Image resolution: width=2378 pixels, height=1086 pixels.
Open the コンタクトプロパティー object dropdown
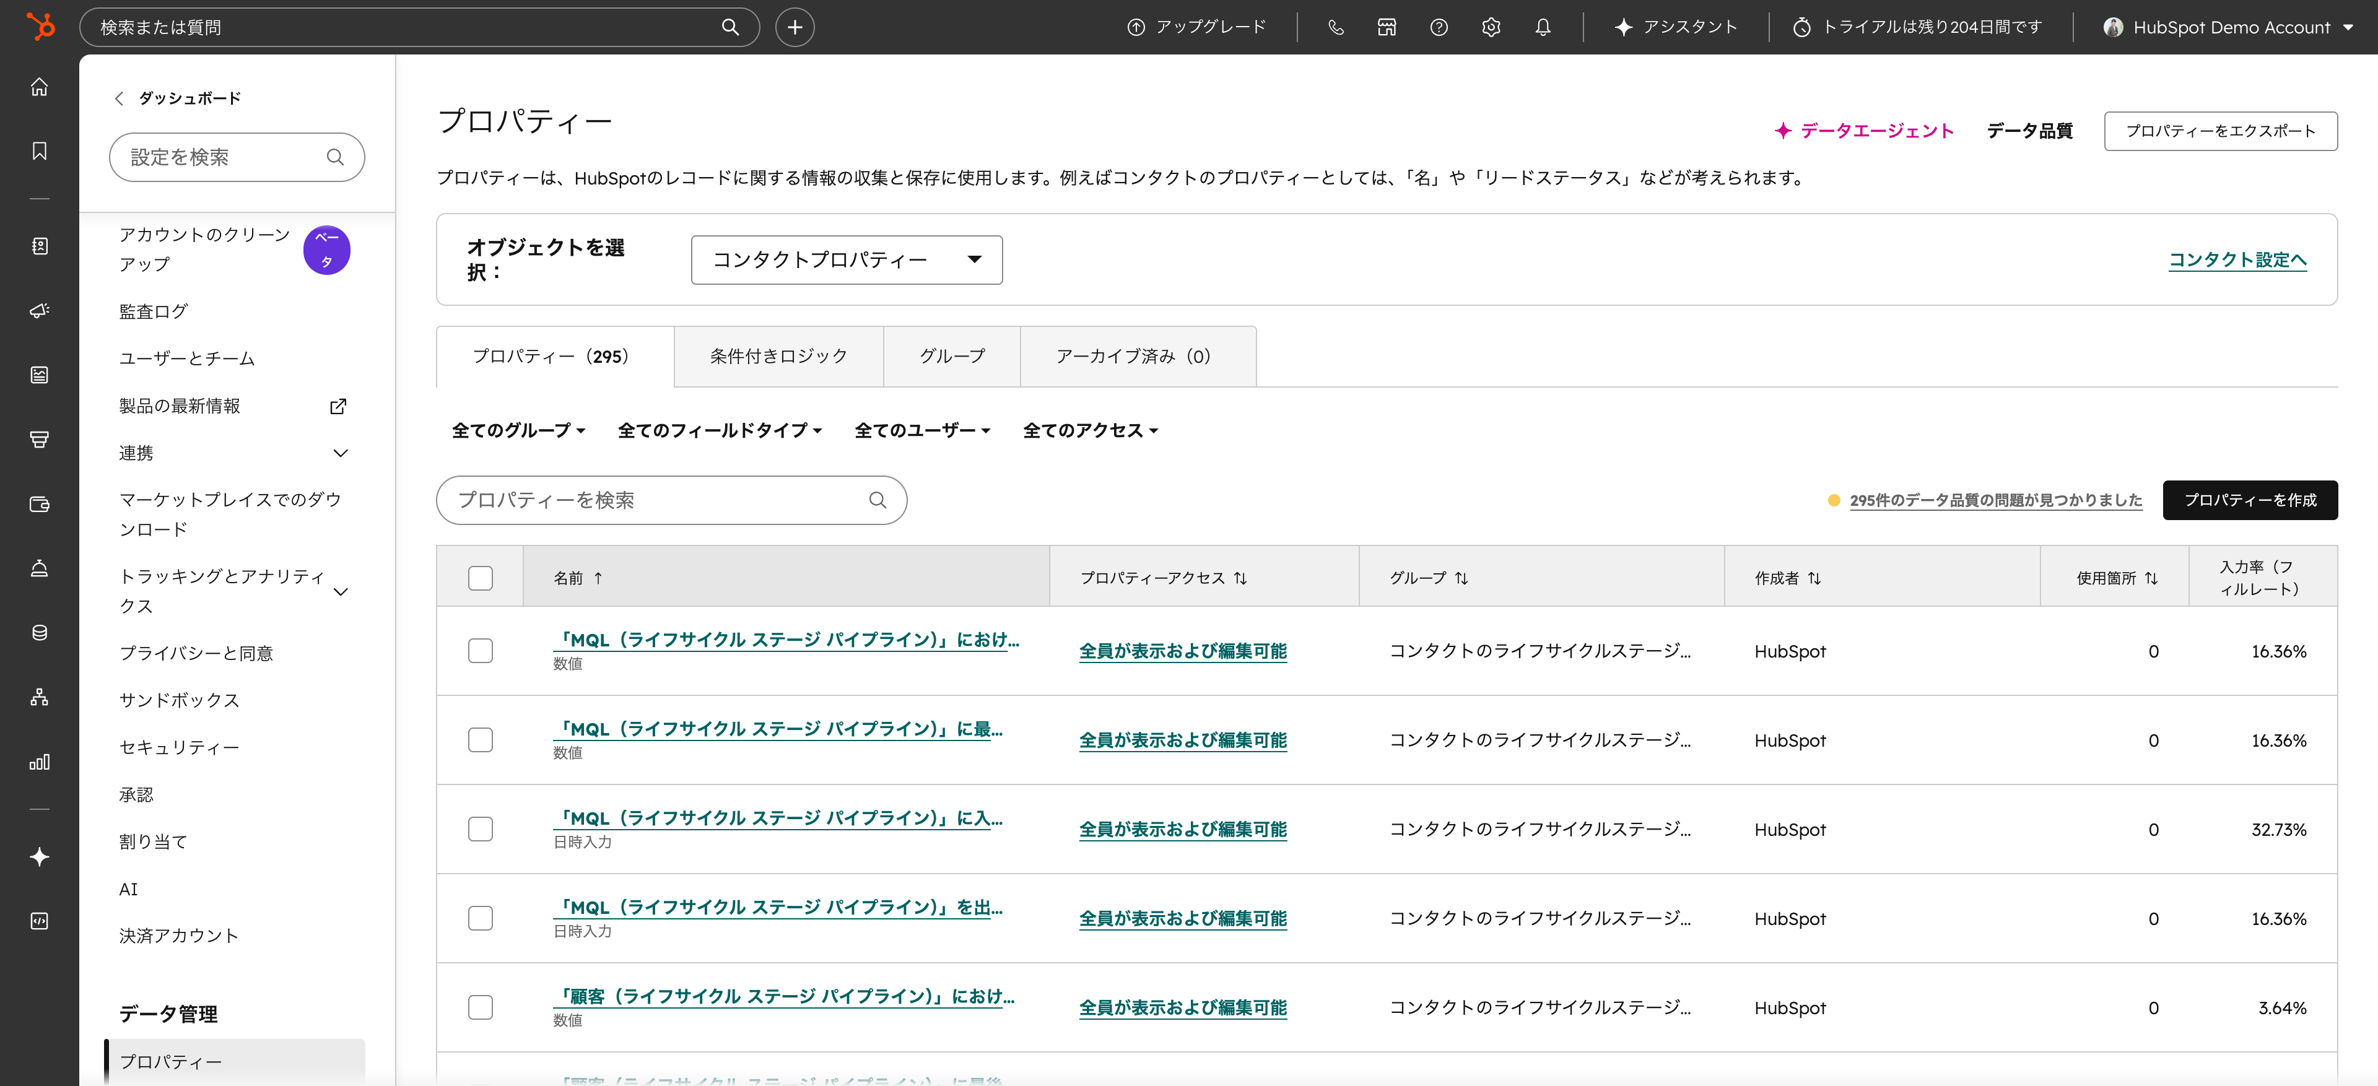(x=845, y=259)
